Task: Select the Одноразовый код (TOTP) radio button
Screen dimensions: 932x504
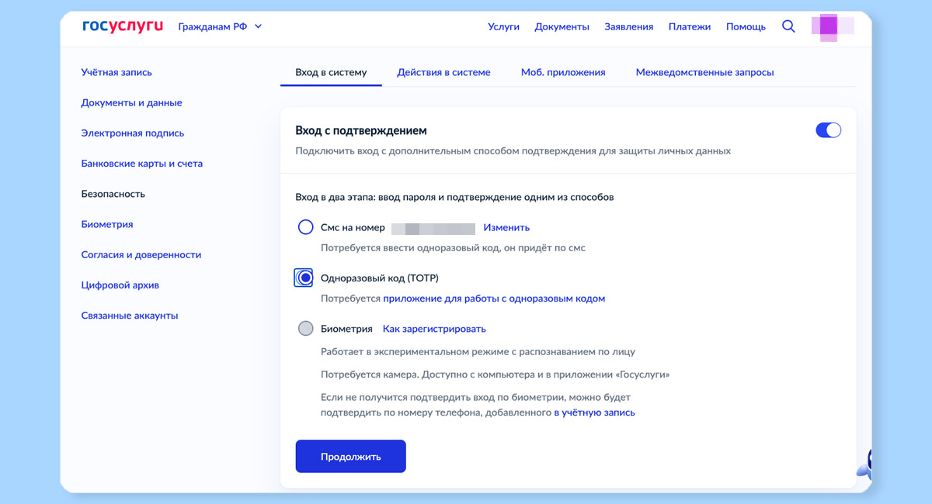Action: click(305, 278)
